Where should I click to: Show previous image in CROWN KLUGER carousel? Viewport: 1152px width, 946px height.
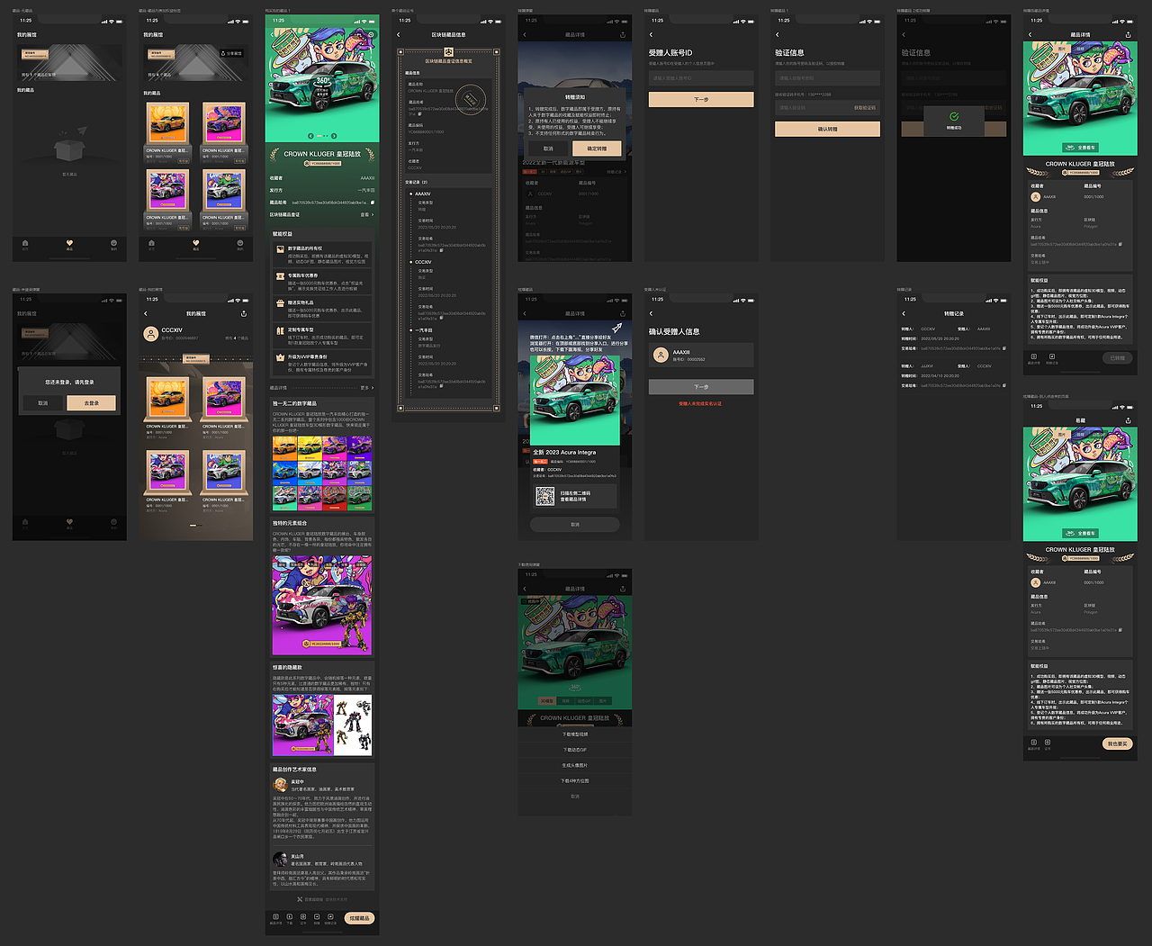[310, 136]
